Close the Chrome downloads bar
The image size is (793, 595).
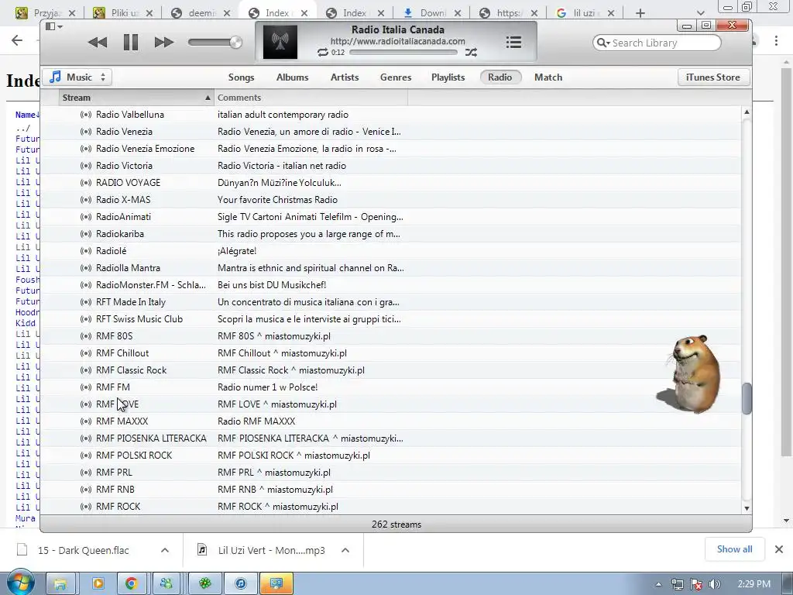(779, 549)
